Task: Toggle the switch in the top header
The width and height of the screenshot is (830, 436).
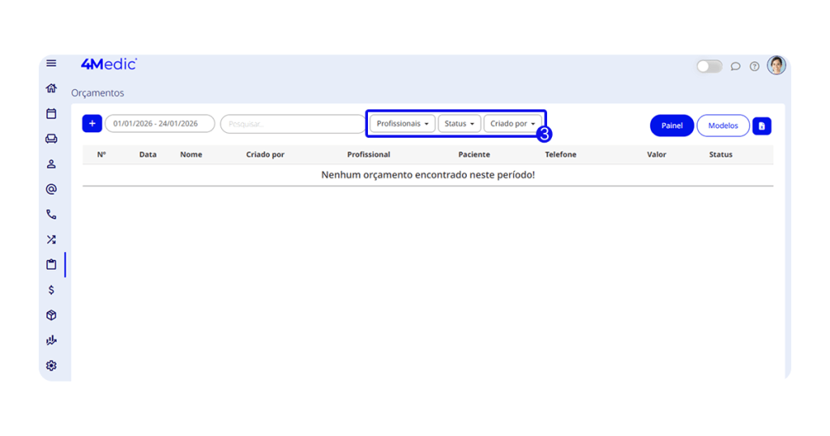Action: (x=709, y=66)
